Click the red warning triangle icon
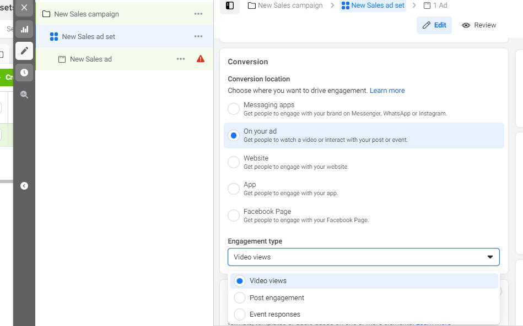Image resolution: width=523 pixels, height=326 pixels. pos(201,59)
